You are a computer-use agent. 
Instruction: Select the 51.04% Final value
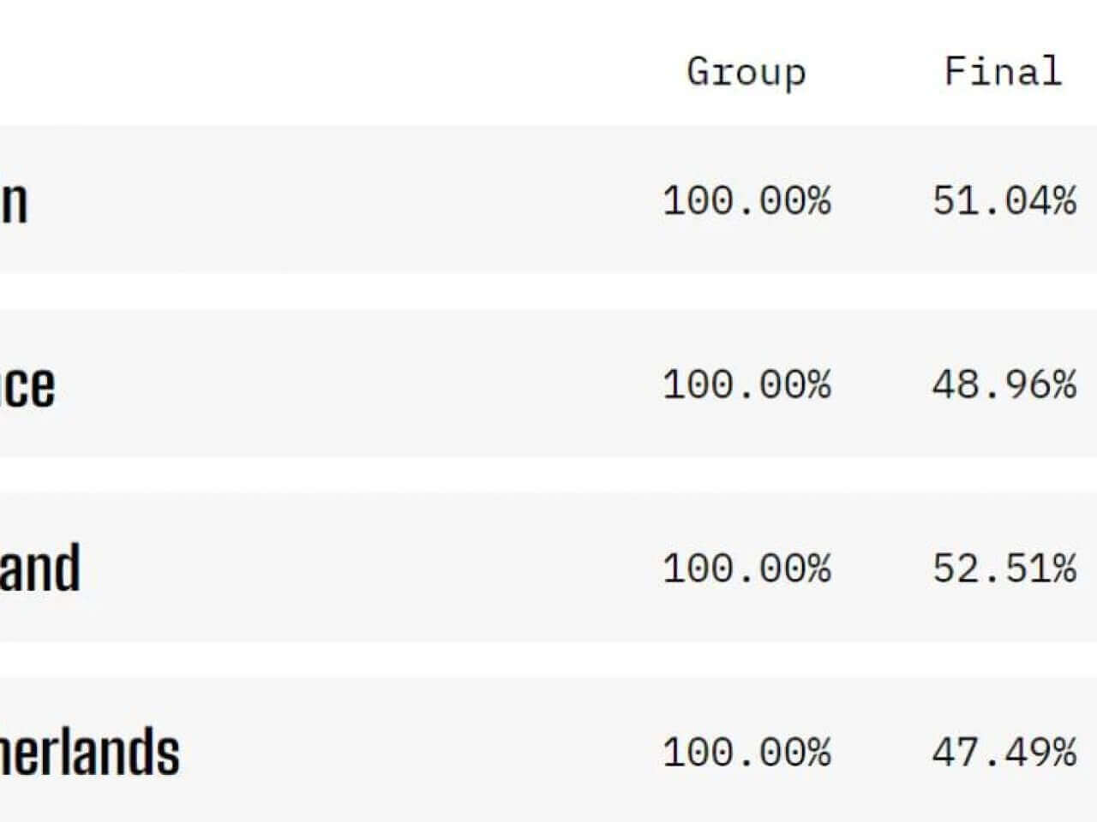(x=1004, y=201)
